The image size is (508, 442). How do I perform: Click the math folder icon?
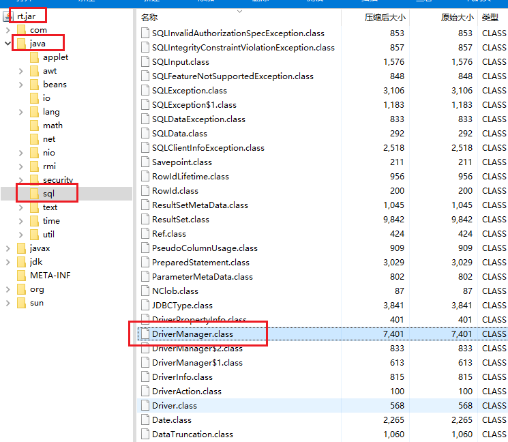pos(34,126)
